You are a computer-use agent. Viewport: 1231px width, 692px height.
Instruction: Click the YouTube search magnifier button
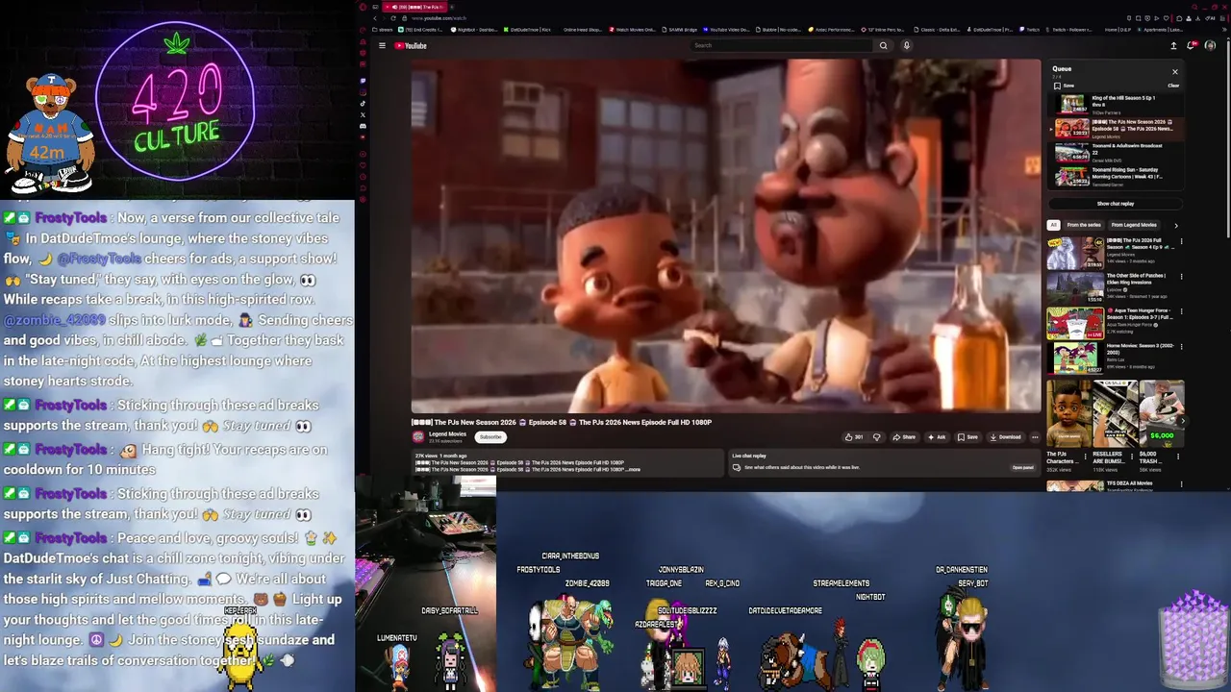click(883, 45)
